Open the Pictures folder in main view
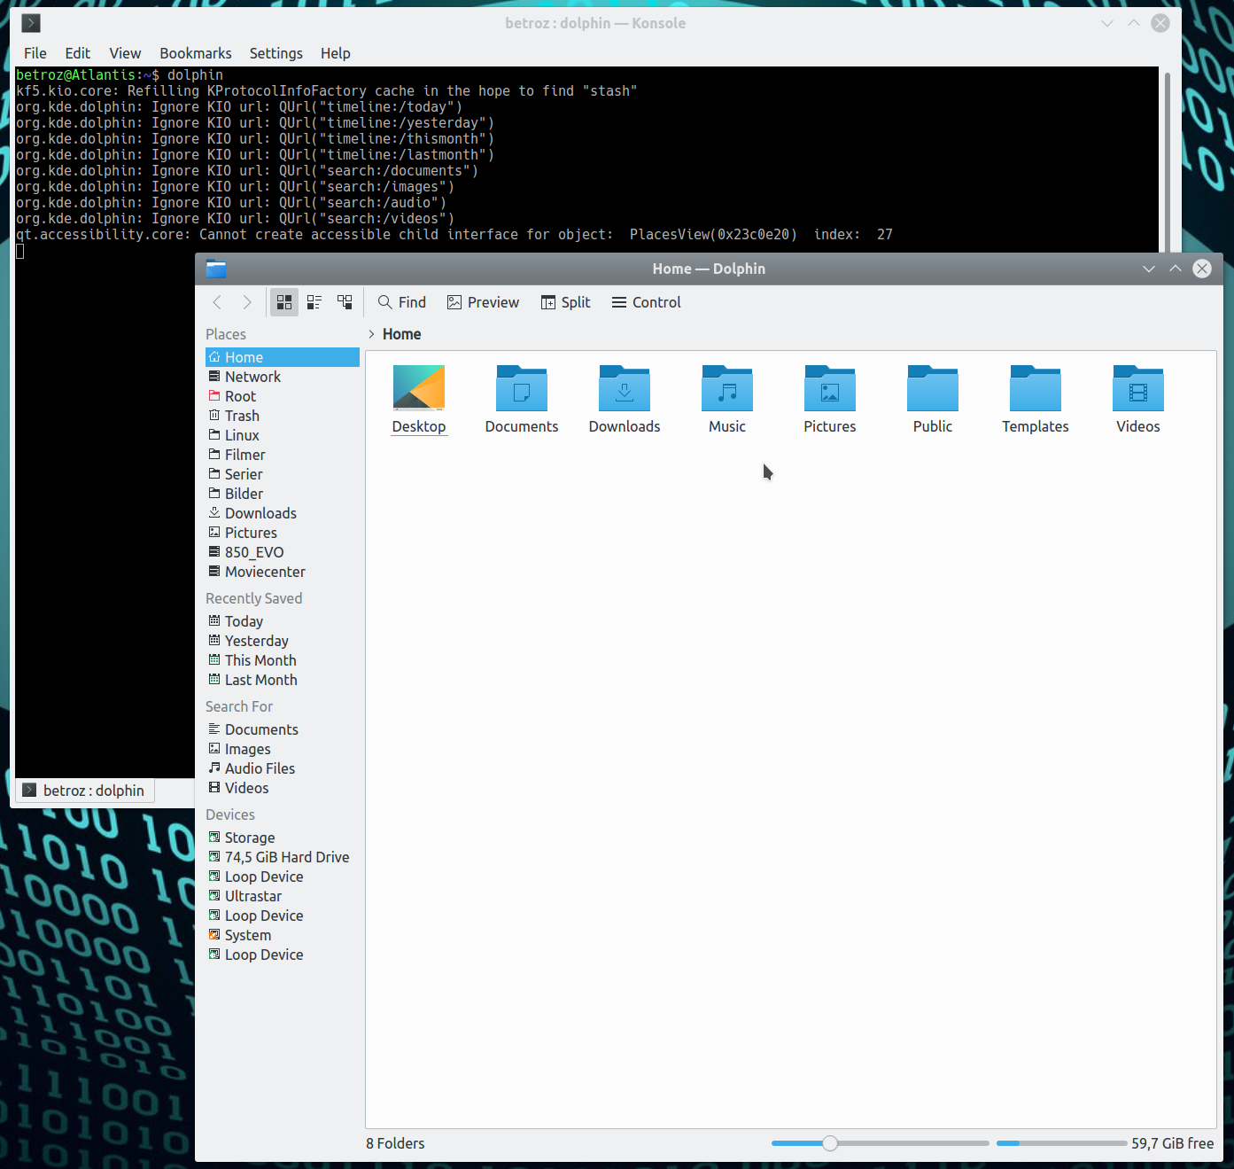 point(830,400)
